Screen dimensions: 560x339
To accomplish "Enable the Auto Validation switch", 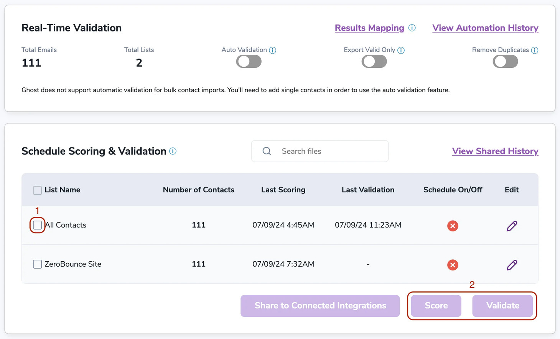I will click(x=249, y=61).
